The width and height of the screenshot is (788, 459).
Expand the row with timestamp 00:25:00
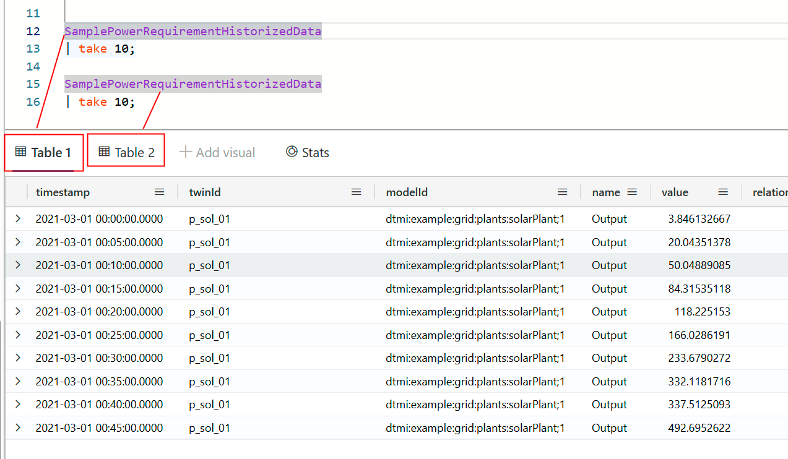click(17, 335)
